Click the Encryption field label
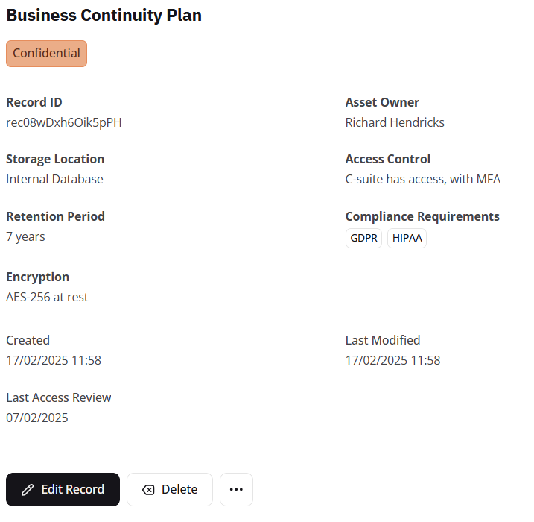The image size is (534, 522). 37,277
